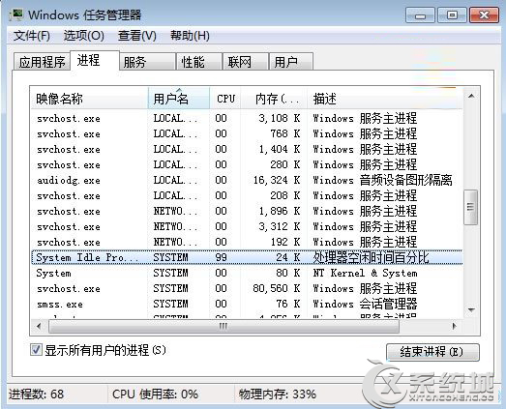Select the 进程 tab
The image size is (506, 409).
coord(95,60)
